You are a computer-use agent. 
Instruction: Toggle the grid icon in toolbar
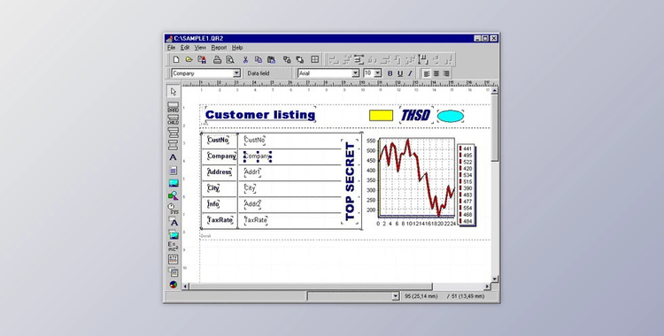coord(314,59)
